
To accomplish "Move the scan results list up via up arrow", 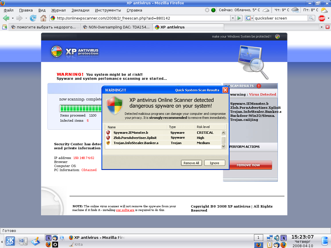I will click(223, 133).
